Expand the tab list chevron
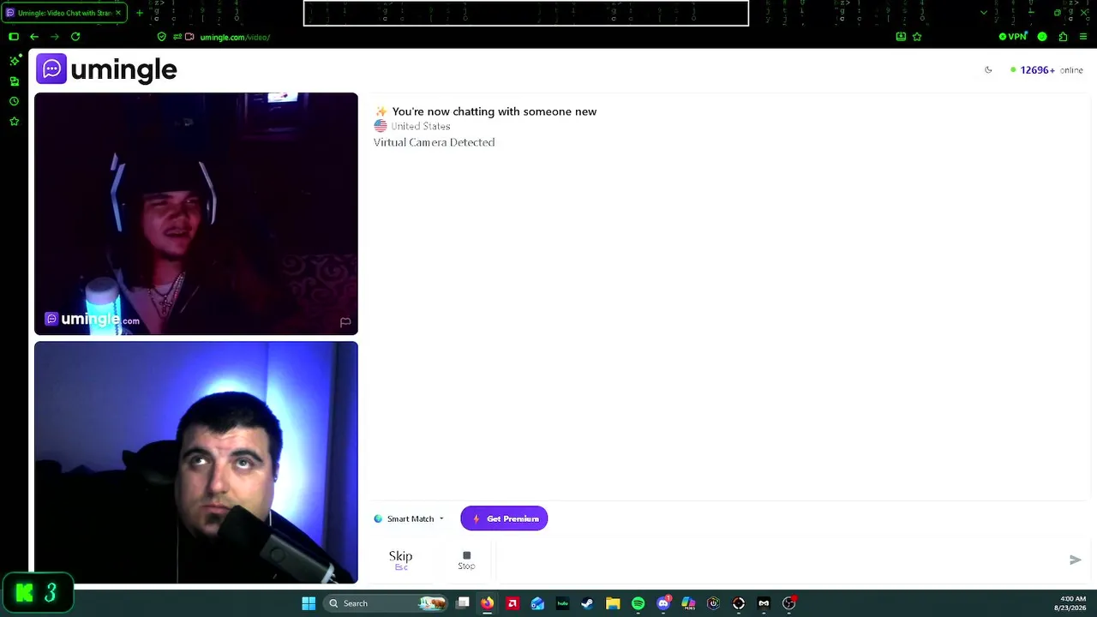 984,13
